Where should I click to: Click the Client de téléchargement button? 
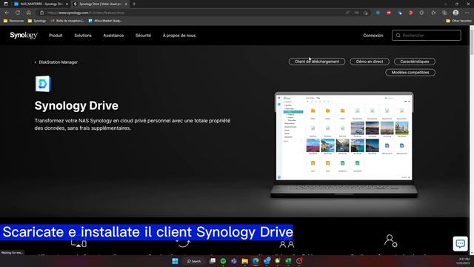(317, 62)
